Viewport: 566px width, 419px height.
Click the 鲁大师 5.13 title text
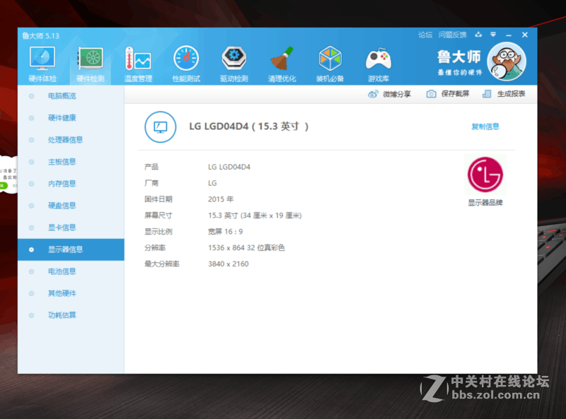point(40,36)
